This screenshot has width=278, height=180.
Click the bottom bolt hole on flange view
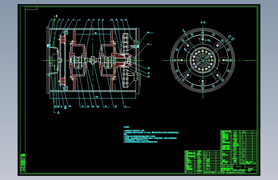click(x=203, y=88)
